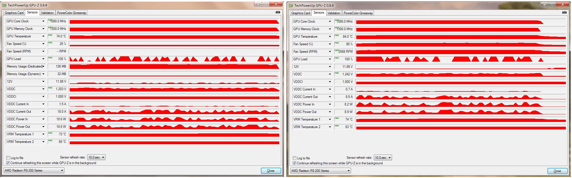Expand GPU Core Clock sensor dropdown in left window

pos(43,21)
